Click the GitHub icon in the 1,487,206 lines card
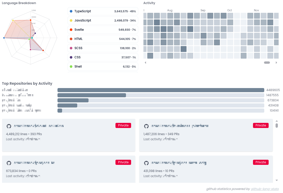The image size is (283, 193). [146, 126]
